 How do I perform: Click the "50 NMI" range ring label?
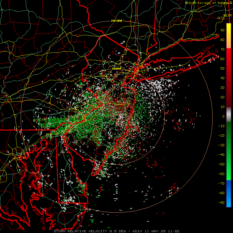(116, 69)
